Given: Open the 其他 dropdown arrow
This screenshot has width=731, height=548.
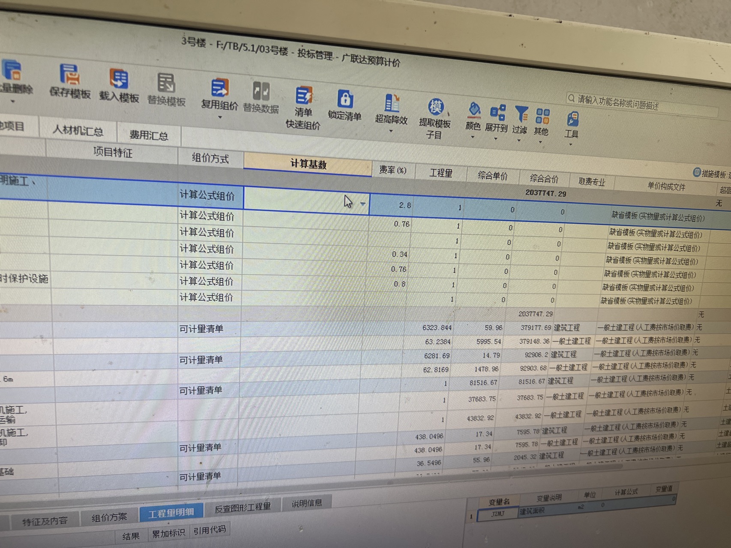Looking at the screenshot, I should tap(540, 142).
